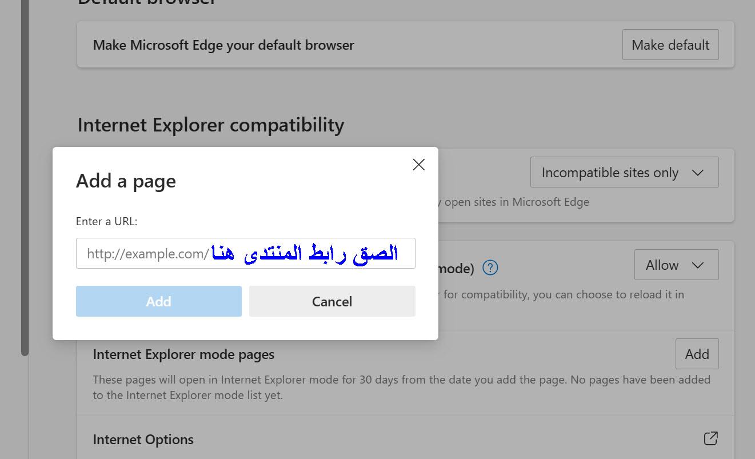
Task: Click Make Microsoft Edge your default browser text
Action: pos(223,45)
